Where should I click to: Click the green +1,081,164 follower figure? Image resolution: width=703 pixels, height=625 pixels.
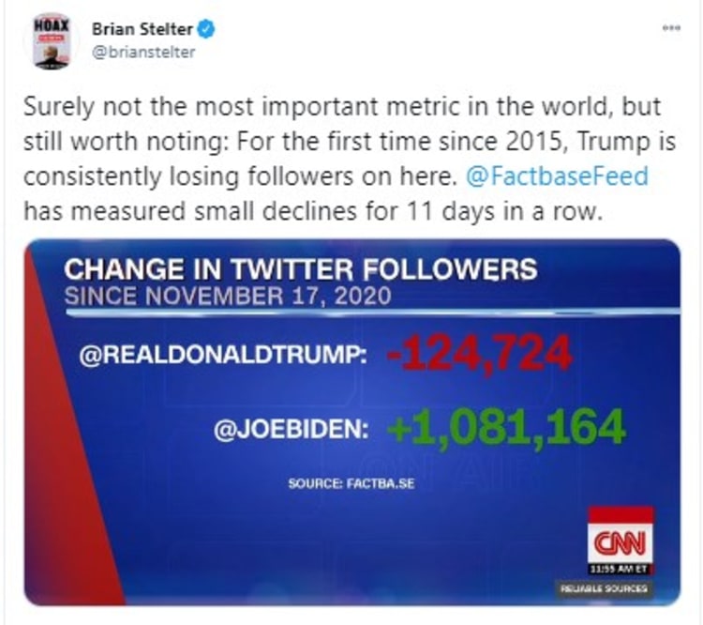pos(503,428)
